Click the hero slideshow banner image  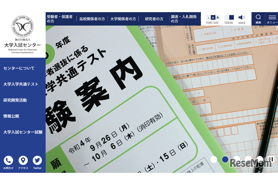pyautogui.click(x=162, y=99)
